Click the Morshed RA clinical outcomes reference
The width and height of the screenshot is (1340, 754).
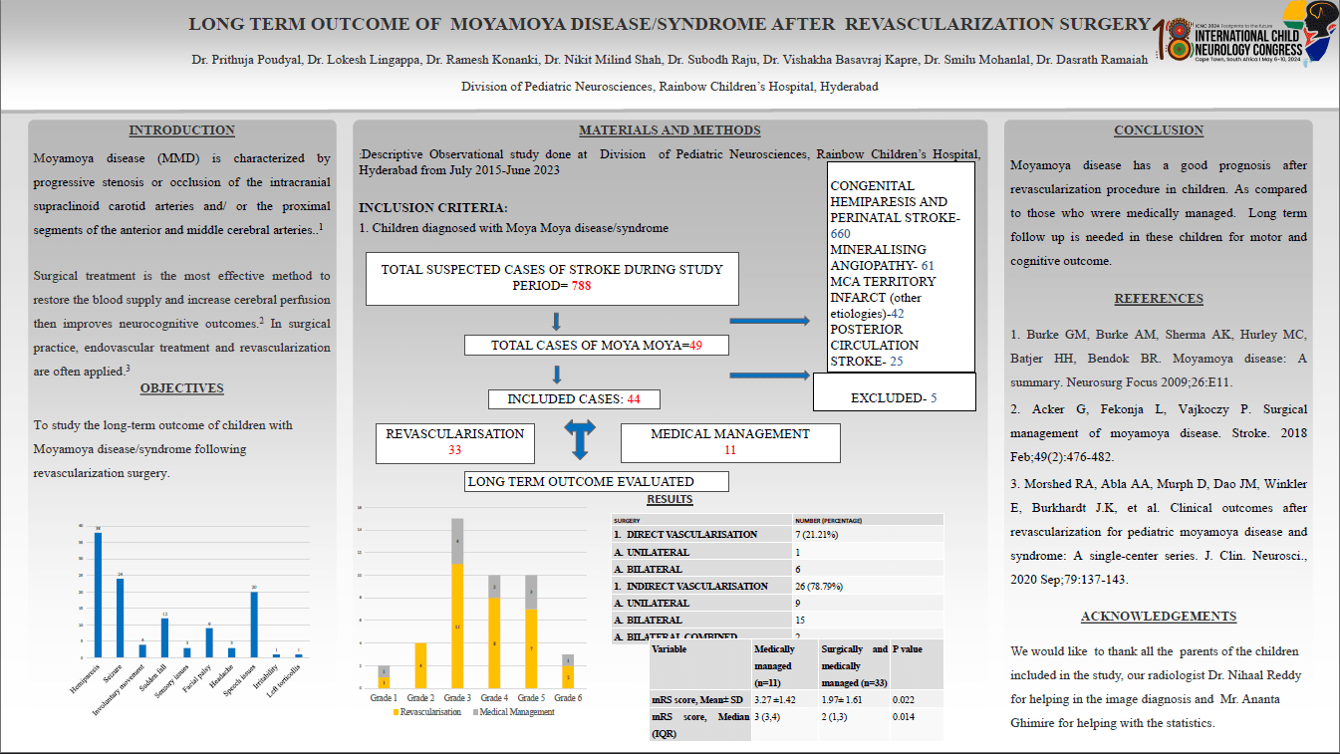(1159, 532)
